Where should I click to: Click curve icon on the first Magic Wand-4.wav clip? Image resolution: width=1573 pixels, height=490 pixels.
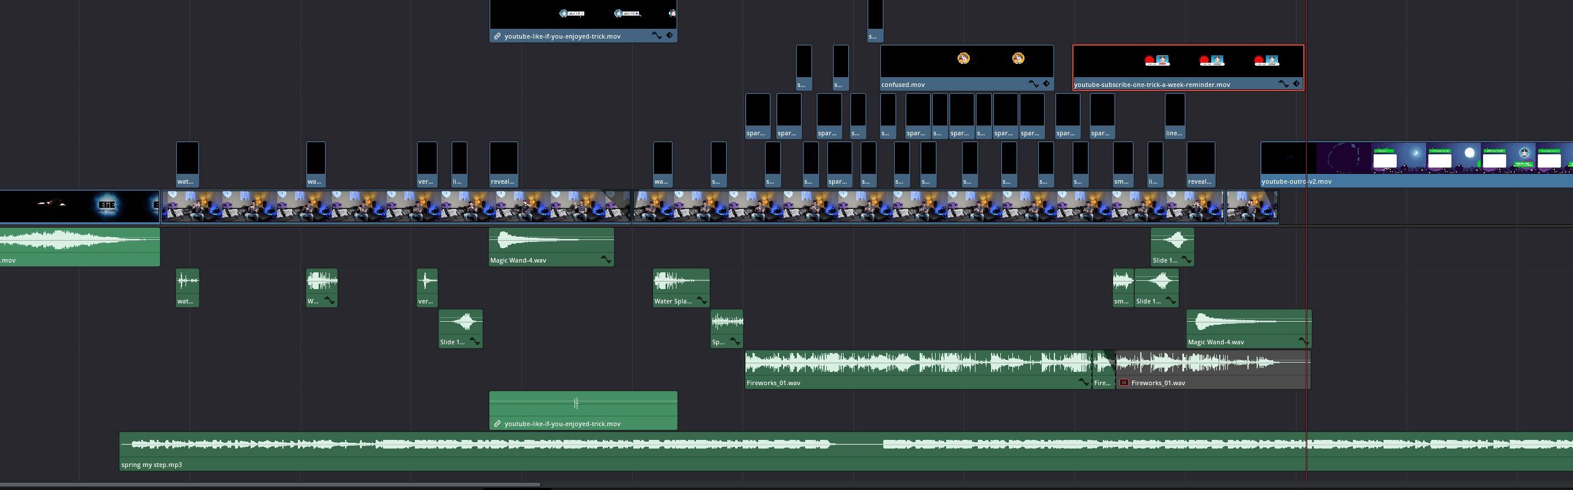(x=606, y=259)
